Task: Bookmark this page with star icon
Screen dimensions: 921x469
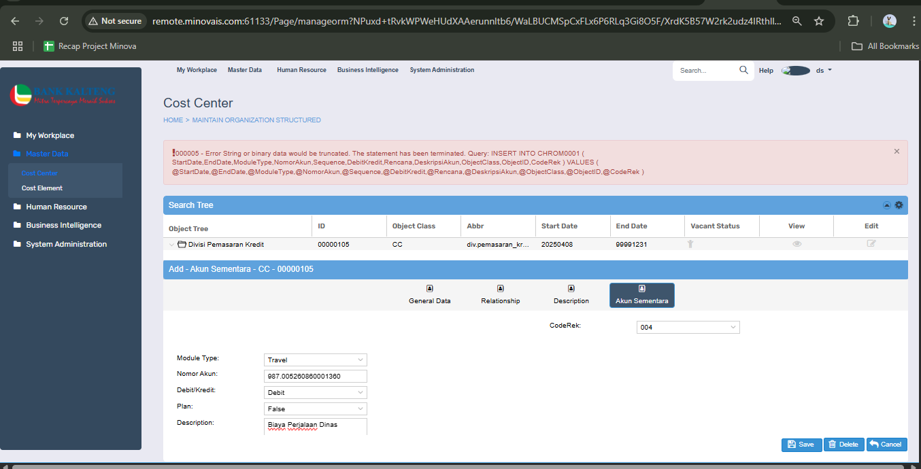Action: pyautogui.click(x=819, y=21)
